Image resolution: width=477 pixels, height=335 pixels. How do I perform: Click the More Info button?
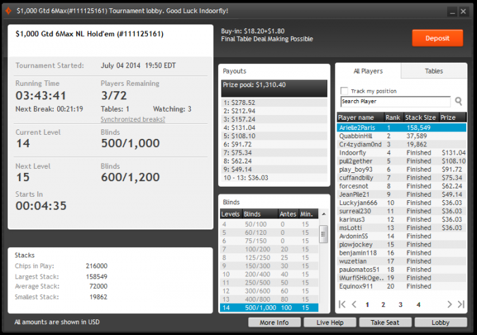pyautogui.click(x=274, y=323)
